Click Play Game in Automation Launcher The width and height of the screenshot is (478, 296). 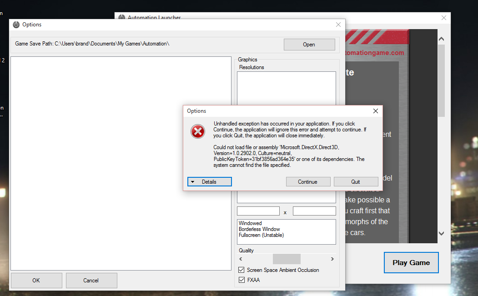point(411,262)
